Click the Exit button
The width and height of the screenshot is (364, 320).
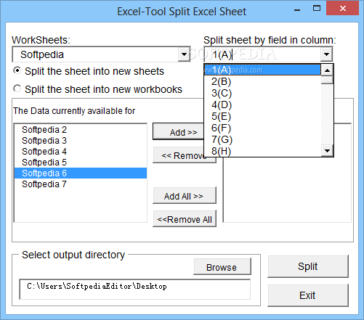pos(308,295)
